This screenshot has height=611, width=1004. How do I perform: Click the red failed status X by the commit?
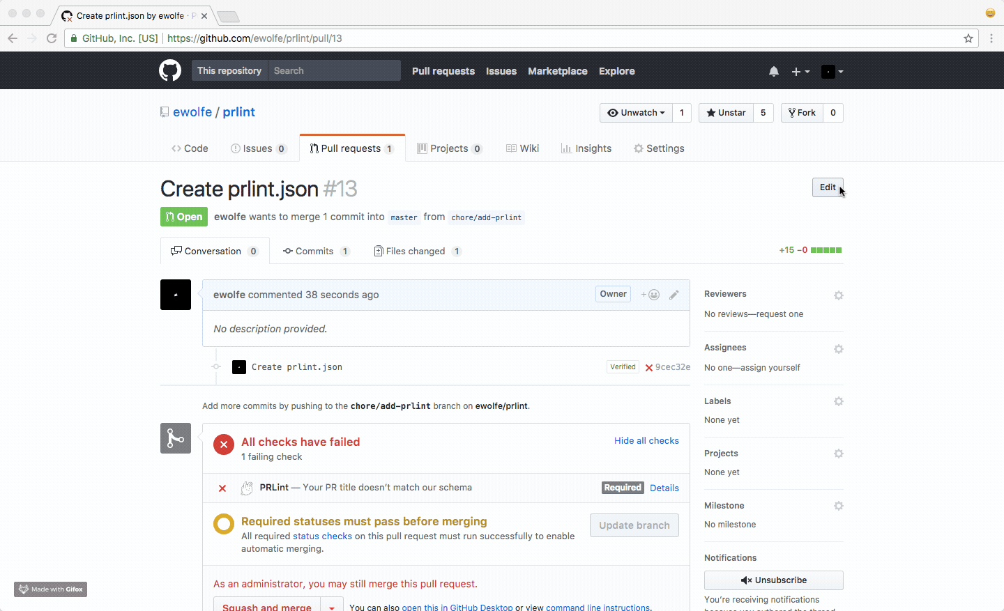(649, 368)
